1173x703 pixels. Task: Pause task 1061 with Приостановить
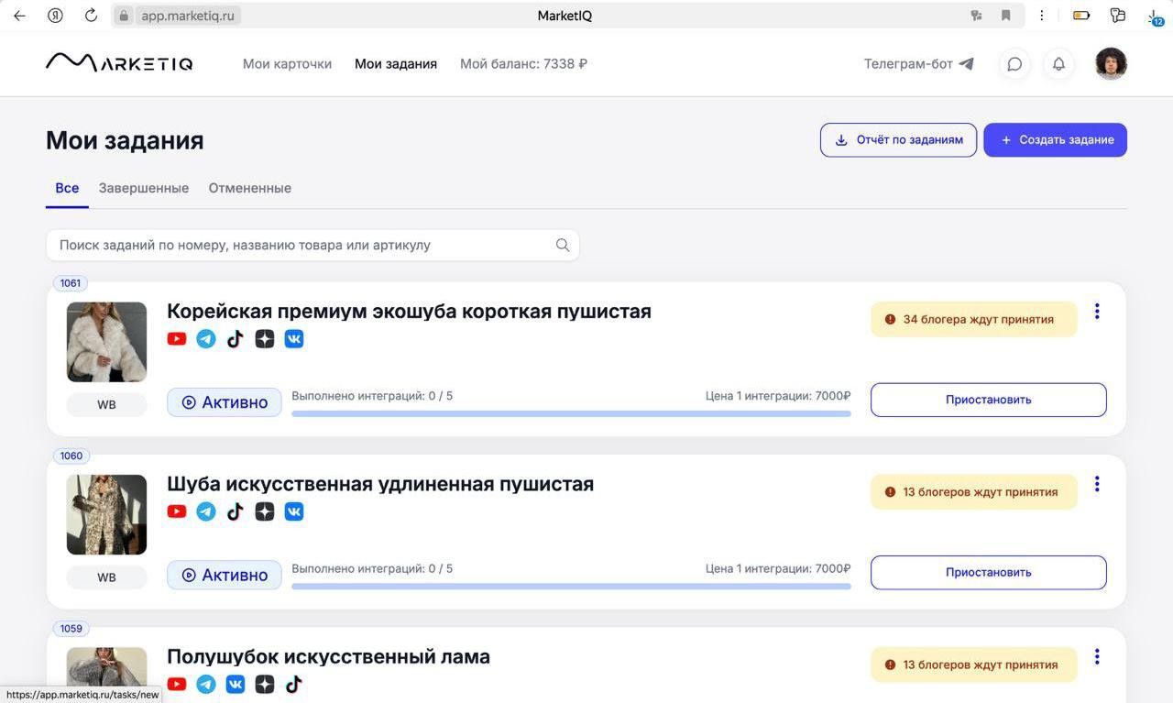point(988,400)
